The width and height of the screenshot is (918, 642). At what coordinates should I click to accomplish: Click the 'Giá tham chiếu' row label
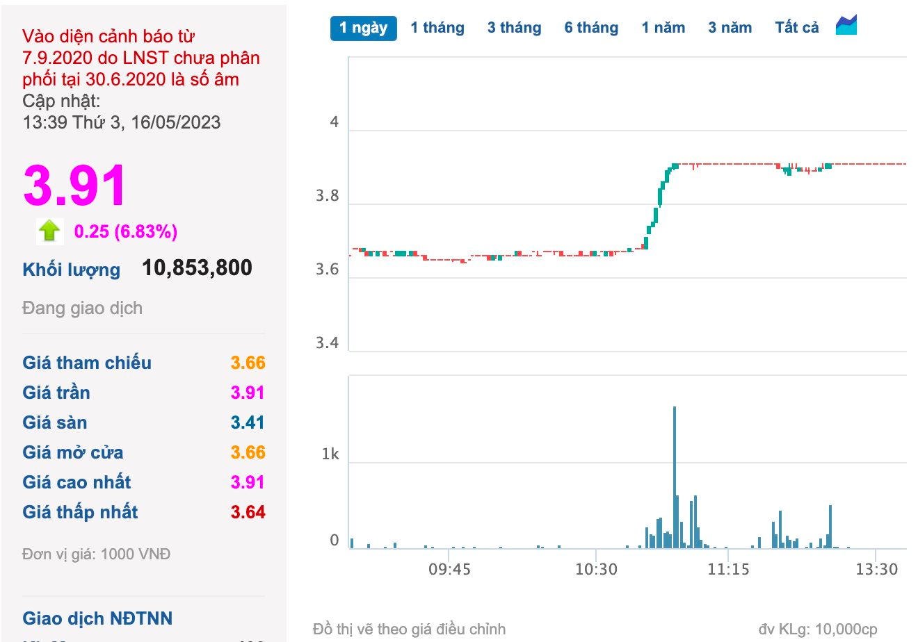click(87, 363)
